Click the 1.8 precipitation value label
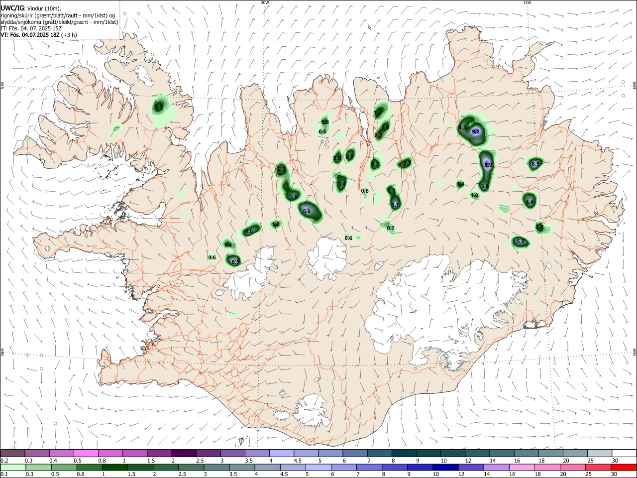This screenshot has width=637, height=478. tap(325, 122)
